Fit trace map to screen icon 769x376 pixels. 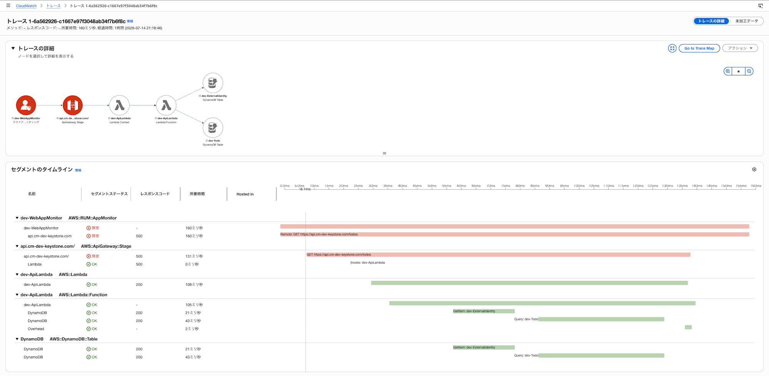click(672, 48)
